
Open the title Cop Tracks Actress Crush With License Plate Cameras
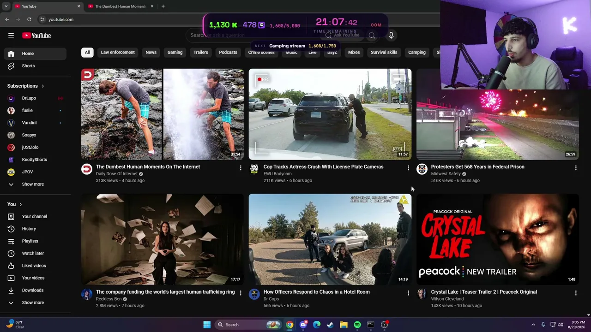(323, 167)
